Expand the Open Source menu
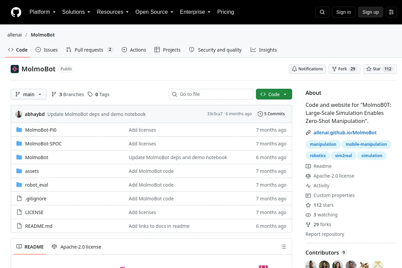 pos(154,12)
